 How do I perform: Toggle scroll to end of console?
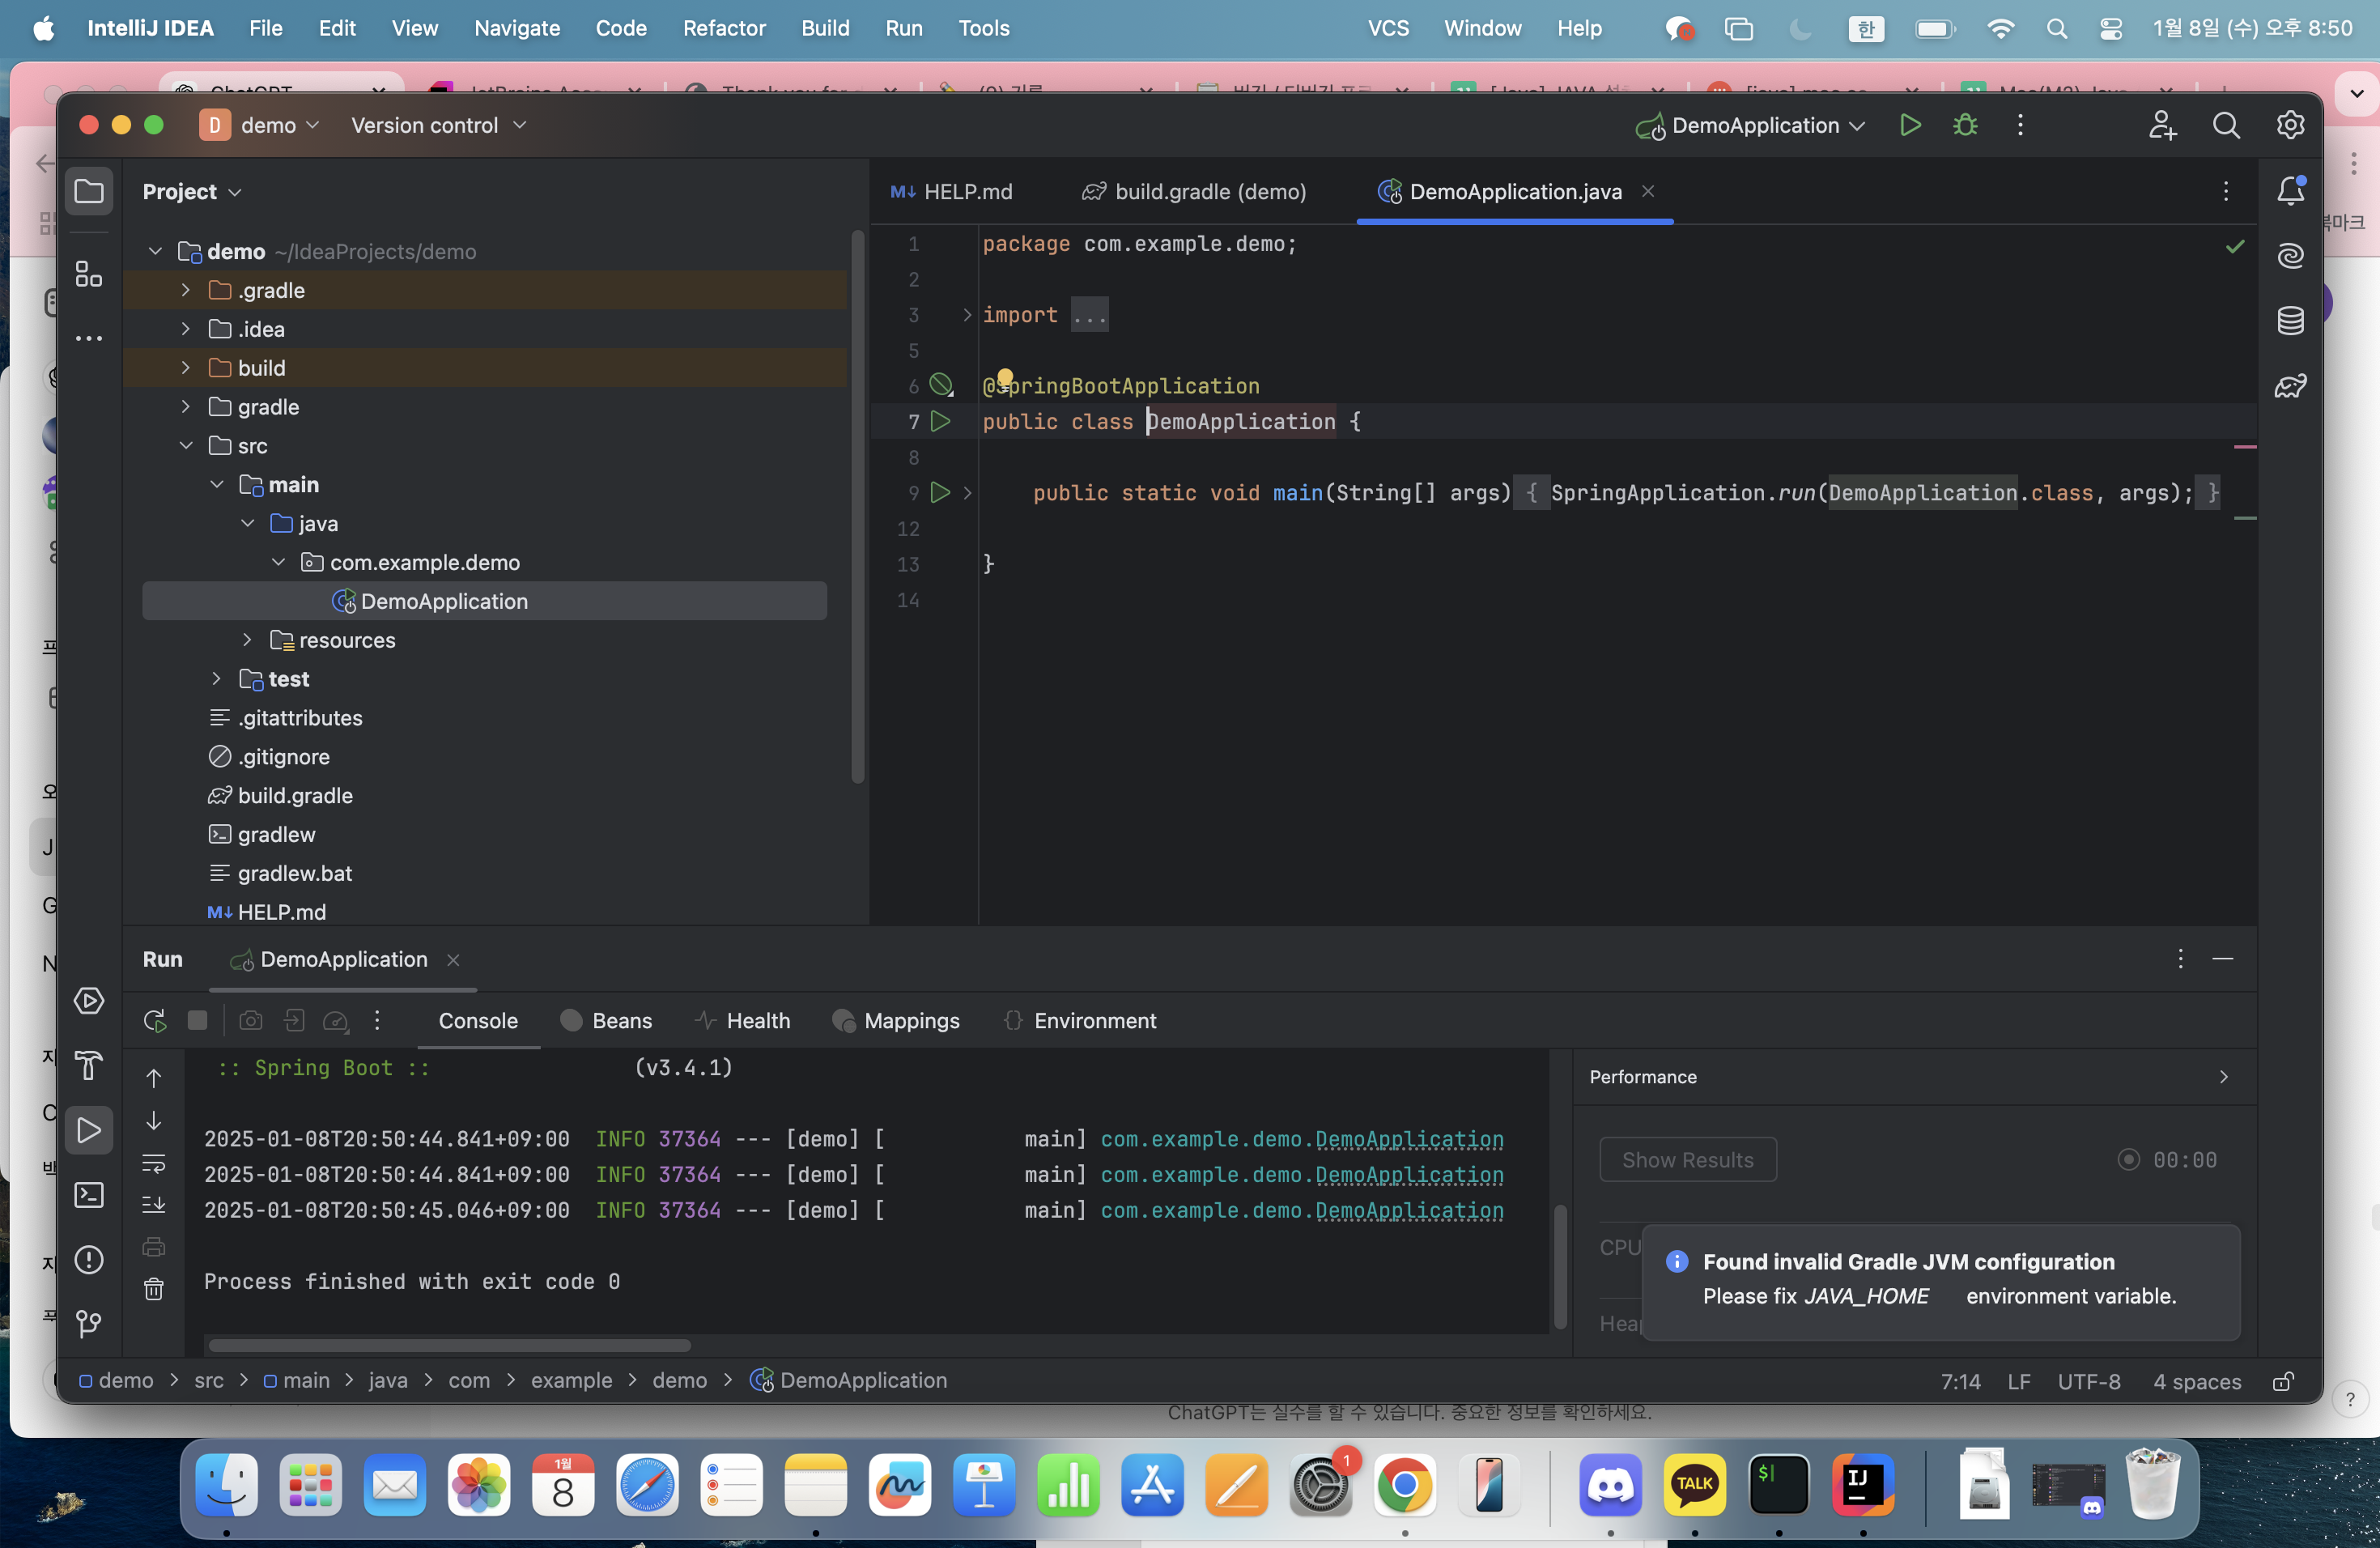(154, 1205)
